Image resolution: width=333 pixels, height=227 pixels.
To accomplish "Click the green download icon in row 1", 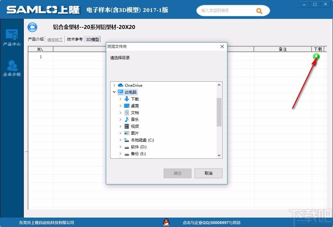I will click(316, 56).
